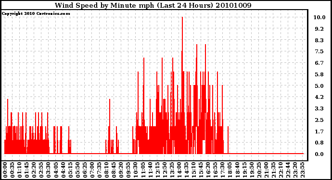Click the 16:55 time axis label
Screen dimensions: 332x180
[x=215, y=170]
